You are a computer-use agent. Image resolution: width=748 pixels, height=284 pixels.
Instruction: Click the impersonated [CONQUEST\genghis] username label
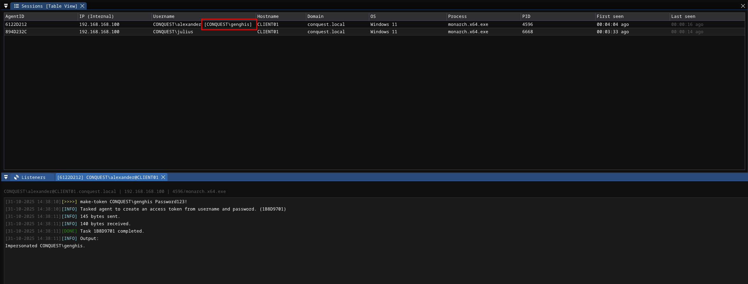[228, 24]
